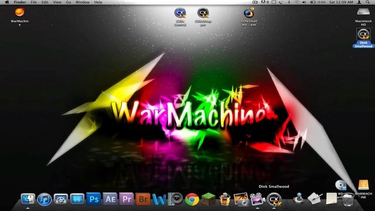
Task: Click the screen sharing menu bar icon
Action: 255,2
